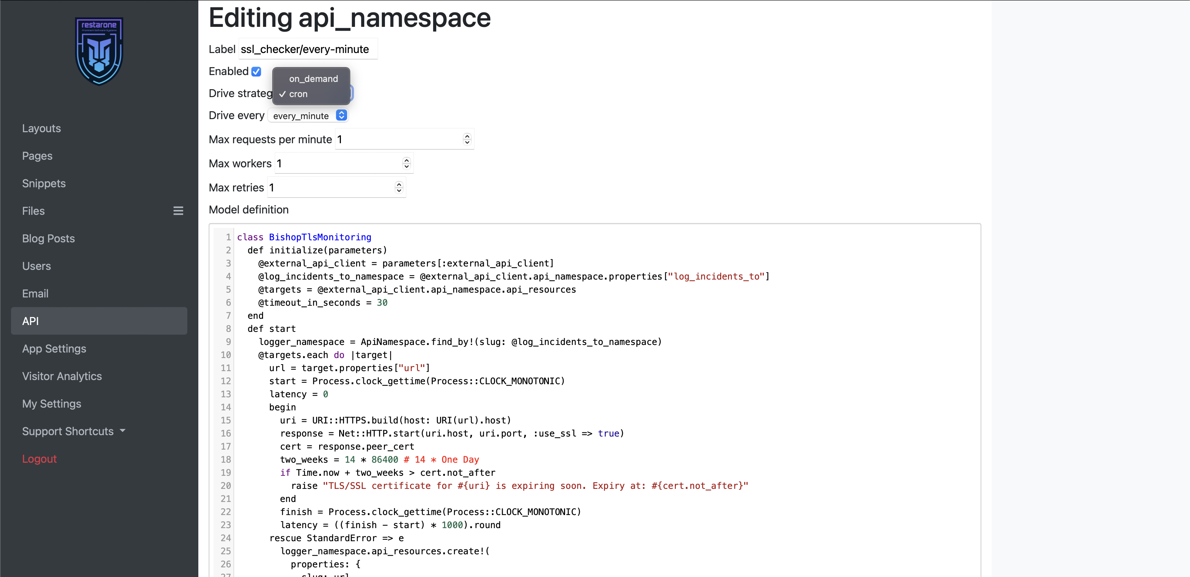
Task: Open the Files hamburger menu icon
Action: click(x=179, y=211)
